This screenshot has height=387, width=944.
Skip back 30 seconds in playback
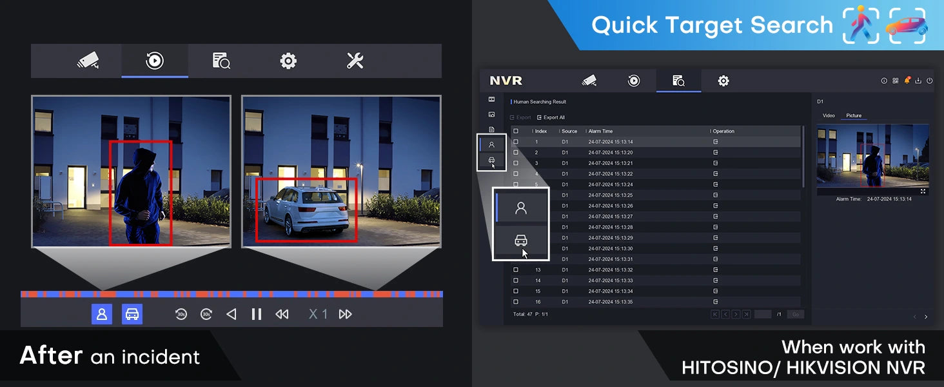(181, 314)
